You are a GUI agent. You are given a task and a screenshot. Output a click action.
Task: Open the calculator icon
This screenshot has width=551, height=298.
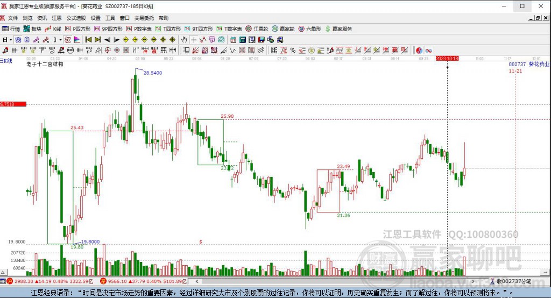point(243,40)
